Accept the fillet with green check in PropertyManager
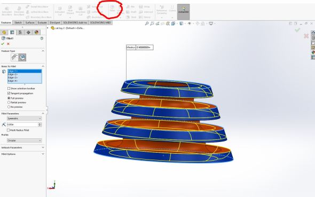This screenshot has width=315, height=197. (3, 44)
